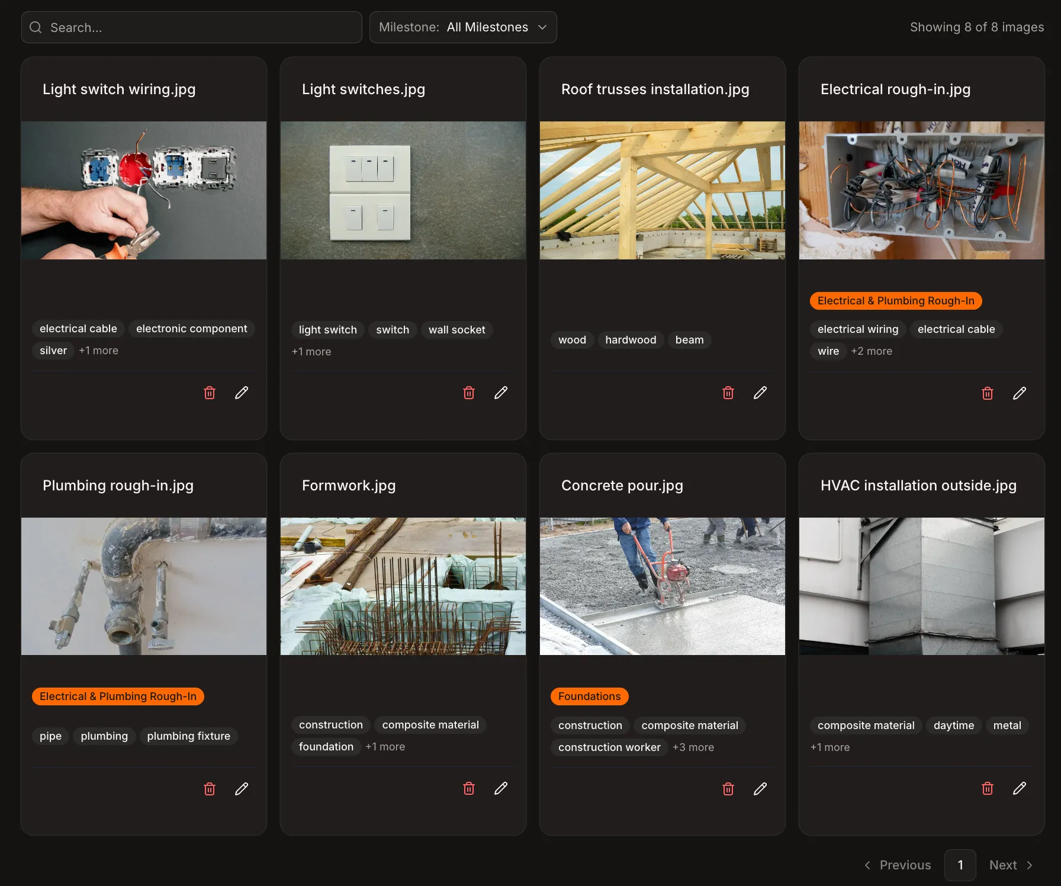
Task: Click the 'electrical wiring' tag
Action: point(858,329)
